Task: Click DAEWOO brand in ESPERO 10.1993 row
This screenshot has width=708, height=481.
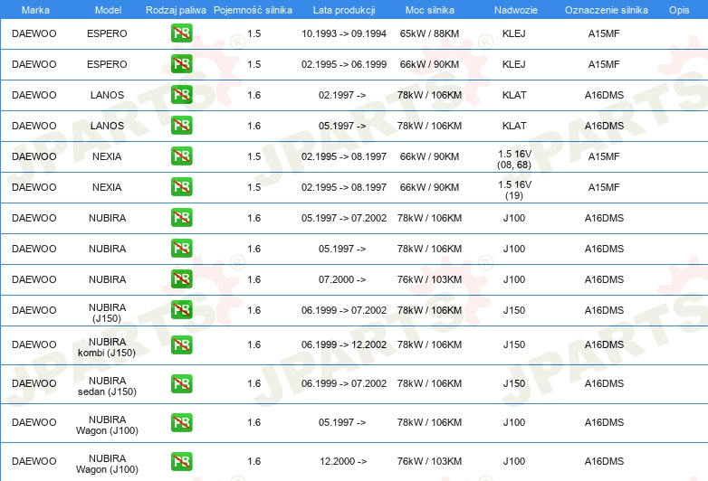Action: tap(34, 33)
